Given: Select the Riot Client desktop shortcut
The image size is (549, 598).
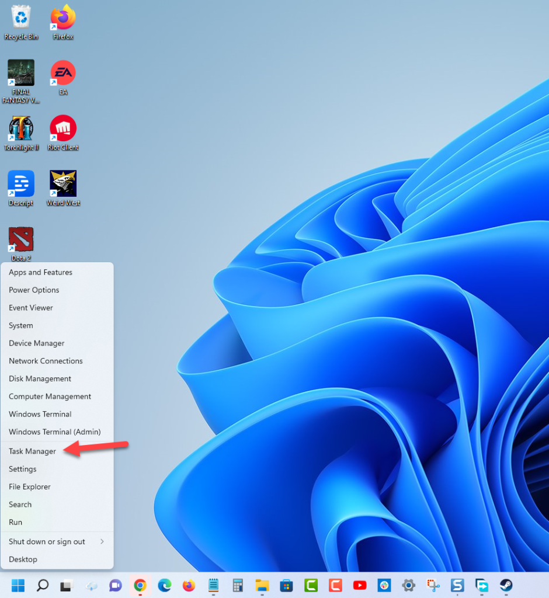Looking at the screenshot, I should coord(63,133).
